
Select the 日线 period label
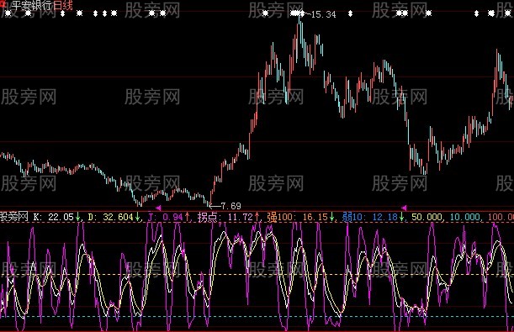[x=62, y=5]
